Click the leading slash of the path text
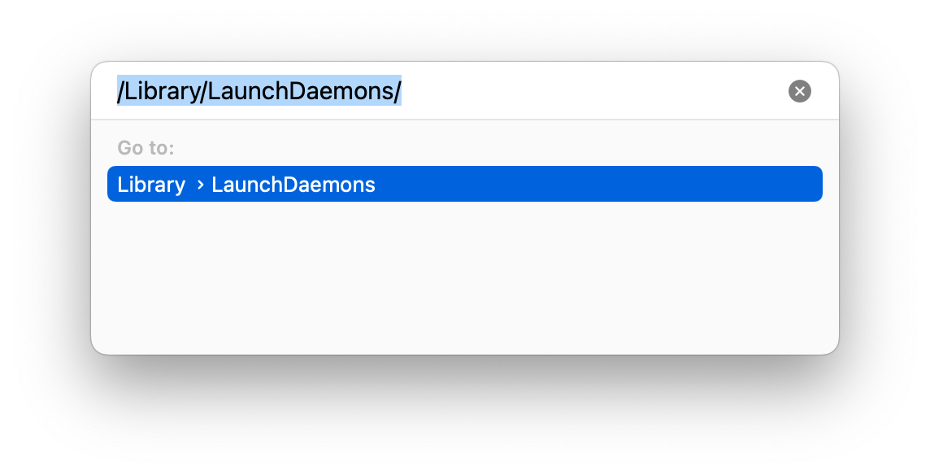The height and width of the screenshot is (475, 930). [120, 91]
